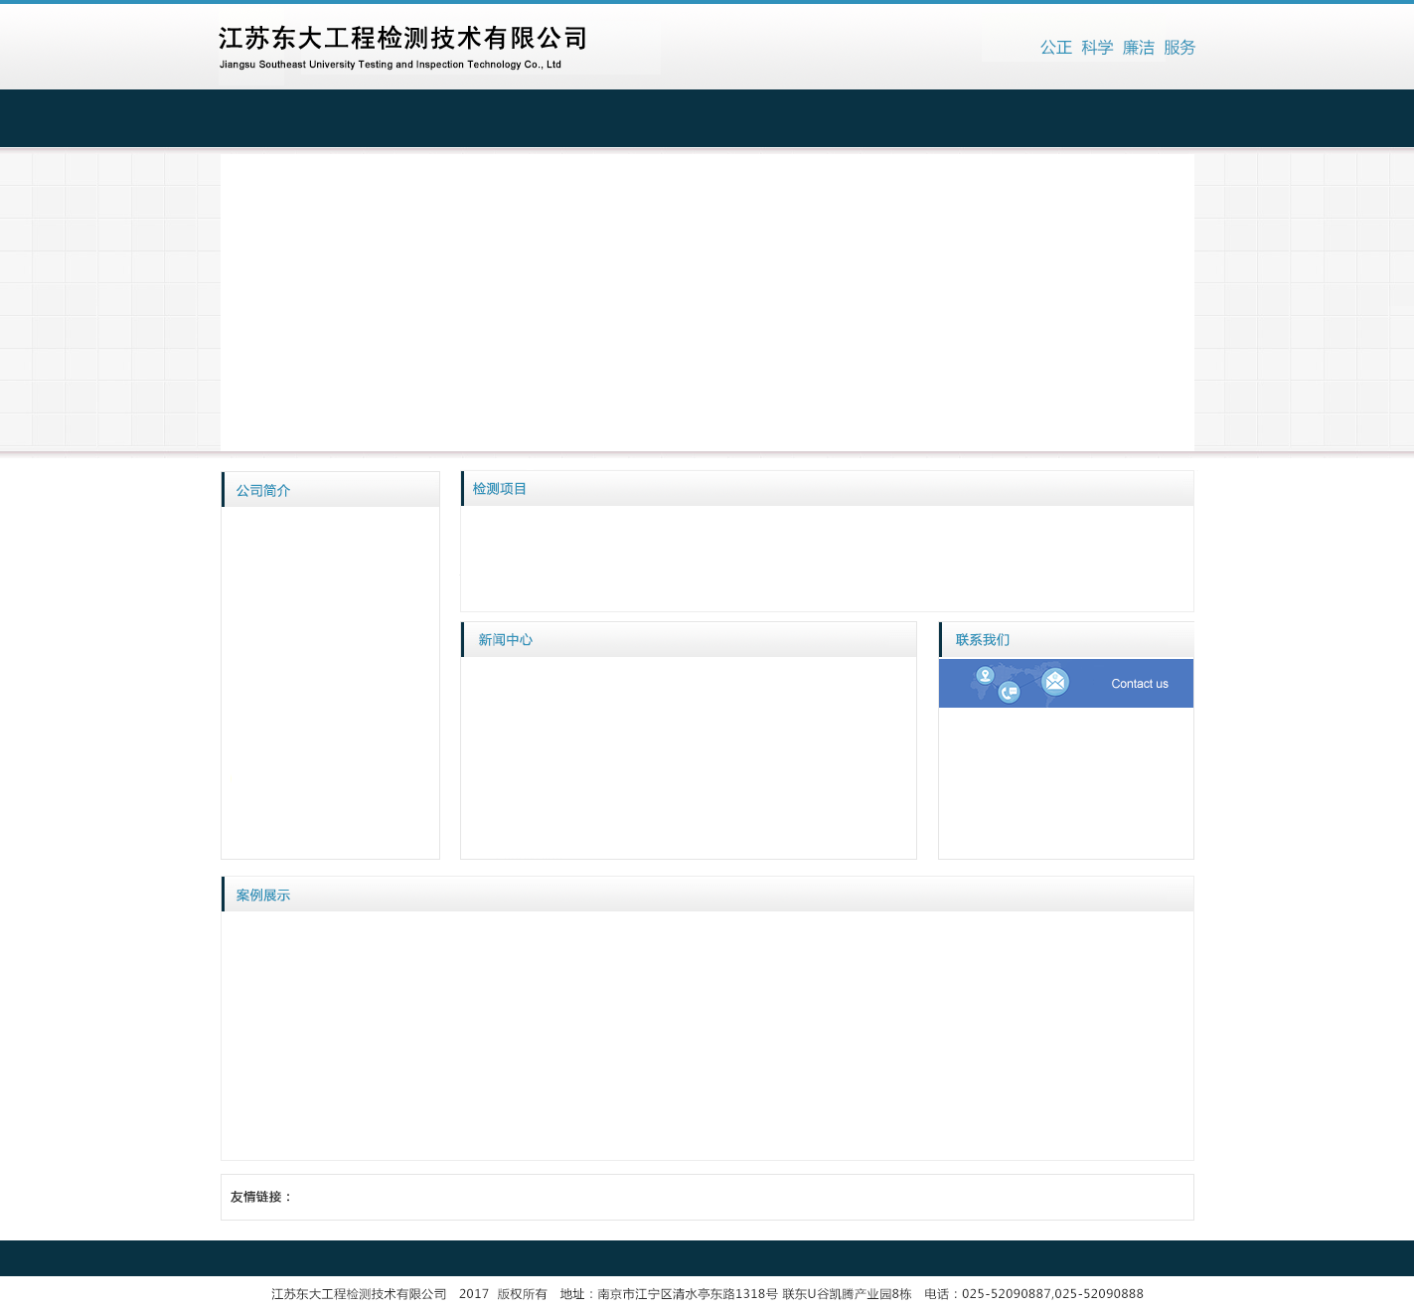Click the phone chat icon in contact banner
Screen dimensions: 1414x1312
coord(1009,693)
